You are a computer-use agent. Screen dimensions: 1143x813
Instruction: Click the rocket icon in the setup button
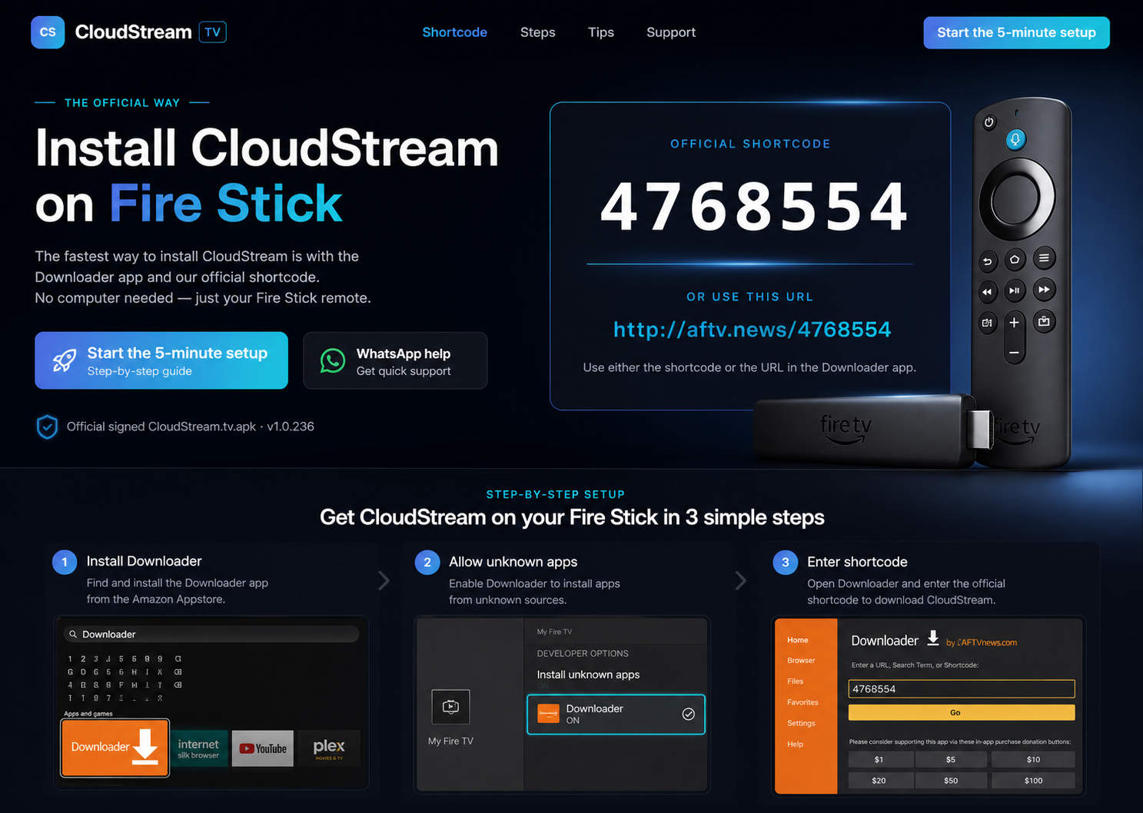point(64,360)
